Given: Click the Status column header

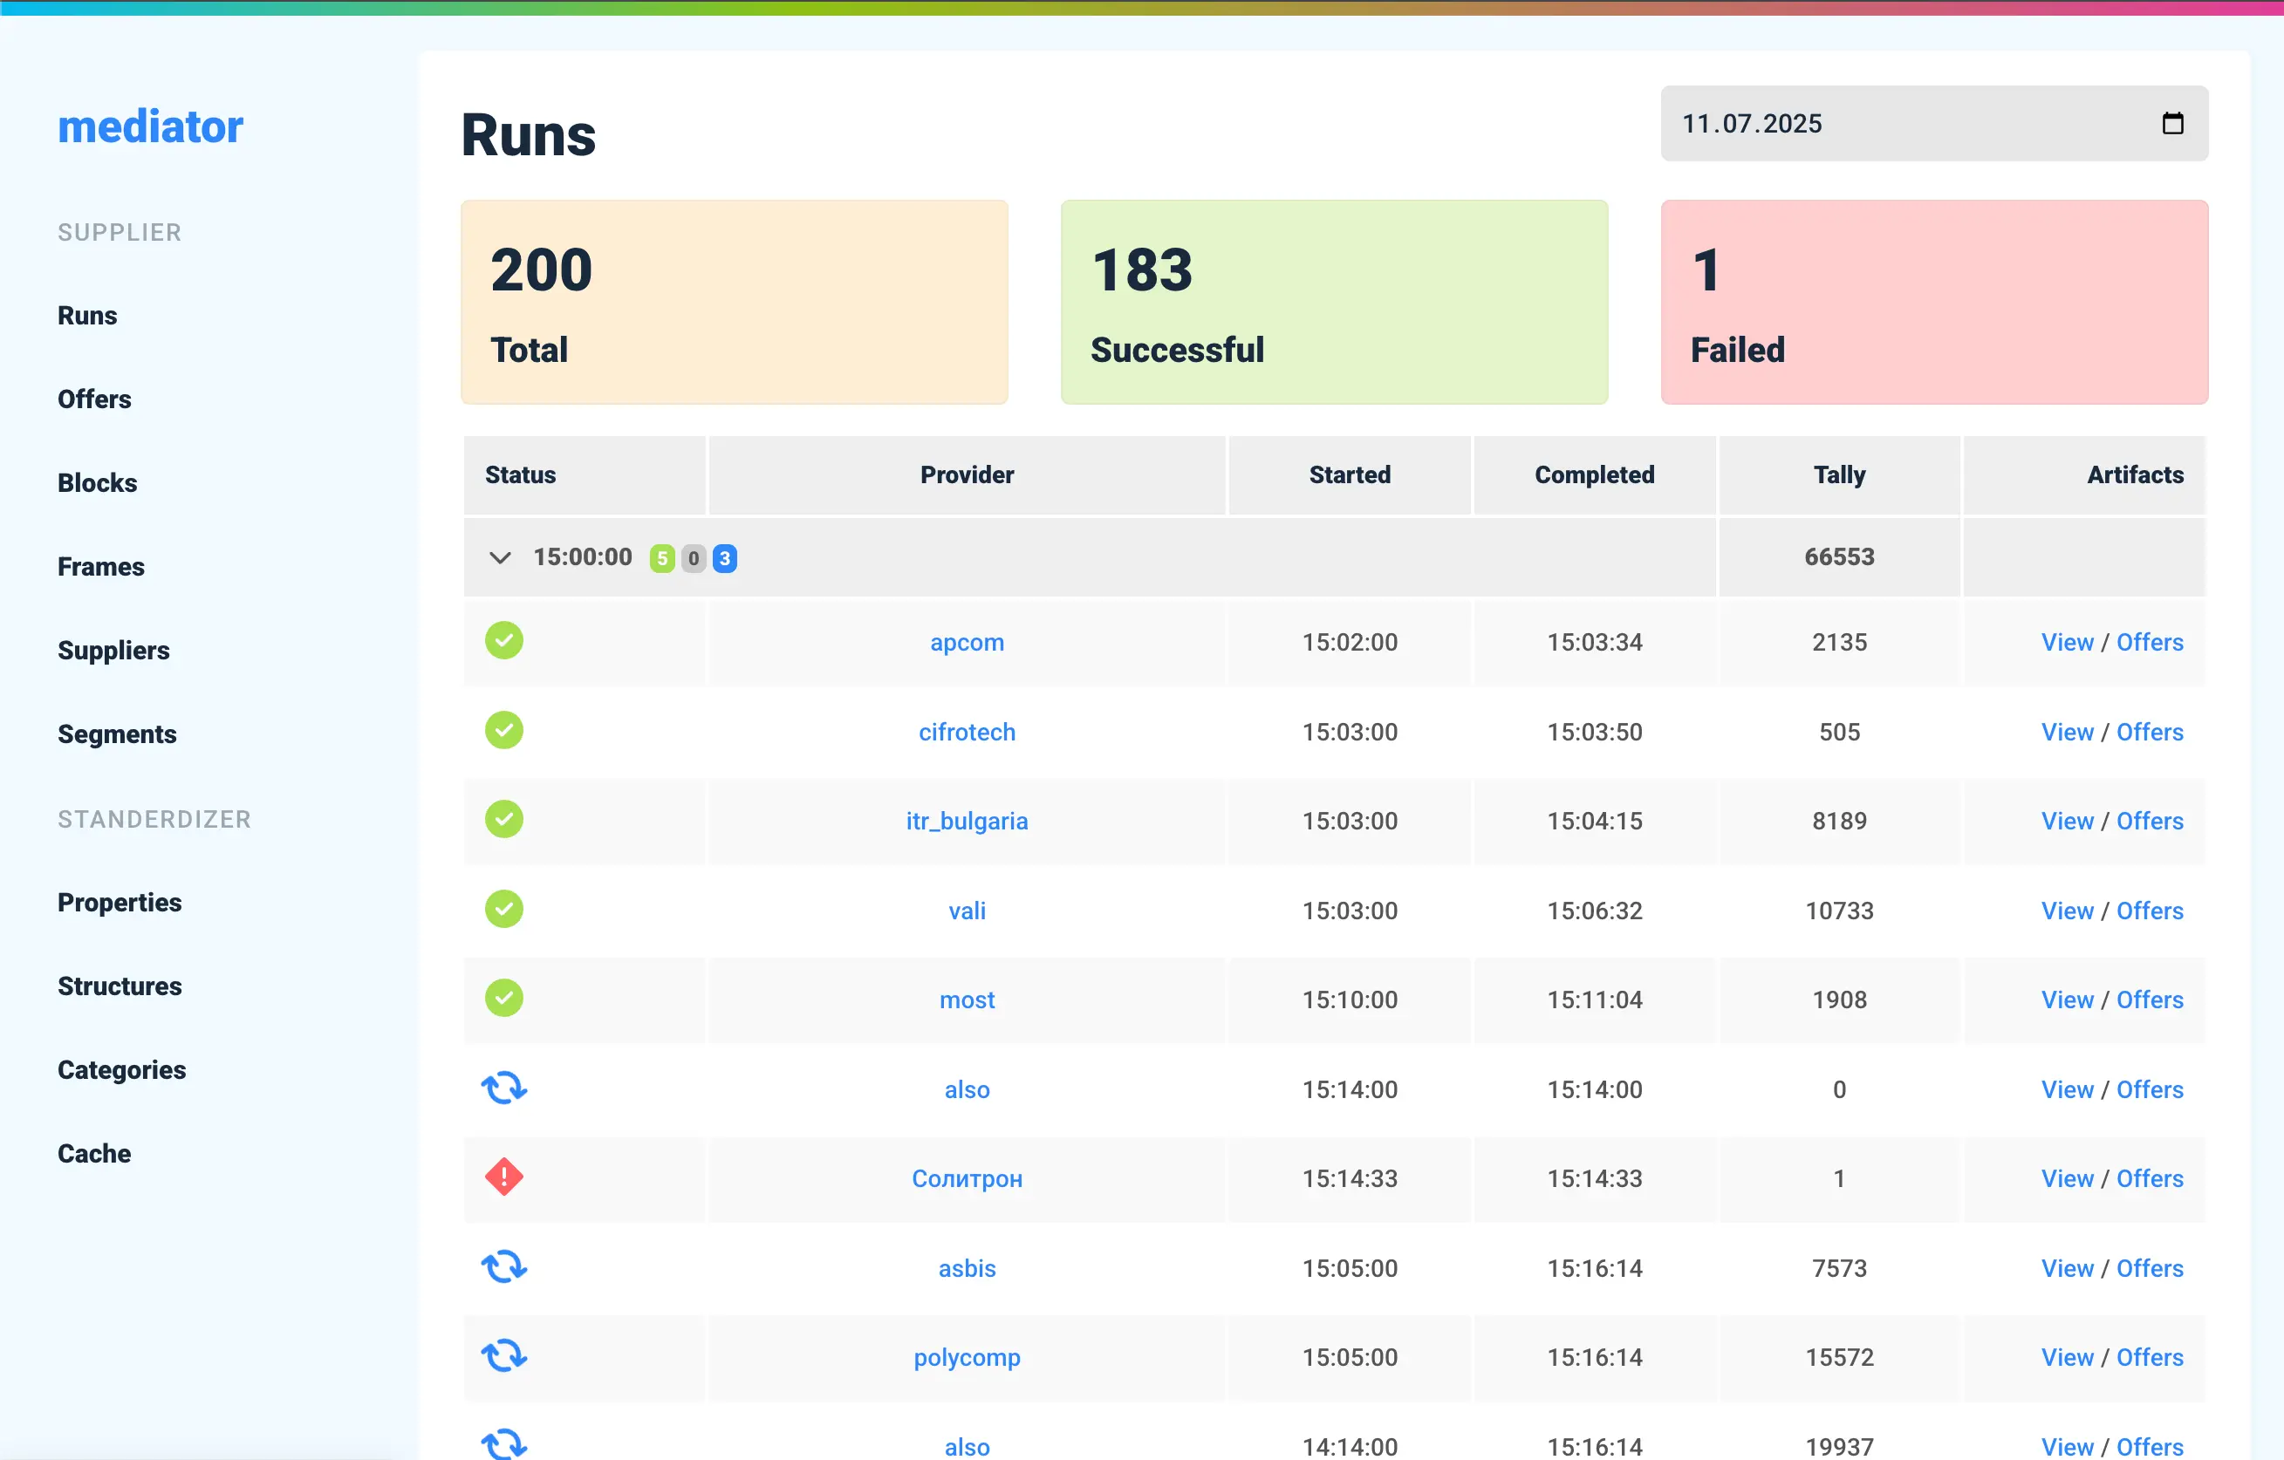Looking at the screenshot, I should coord(585,475).
